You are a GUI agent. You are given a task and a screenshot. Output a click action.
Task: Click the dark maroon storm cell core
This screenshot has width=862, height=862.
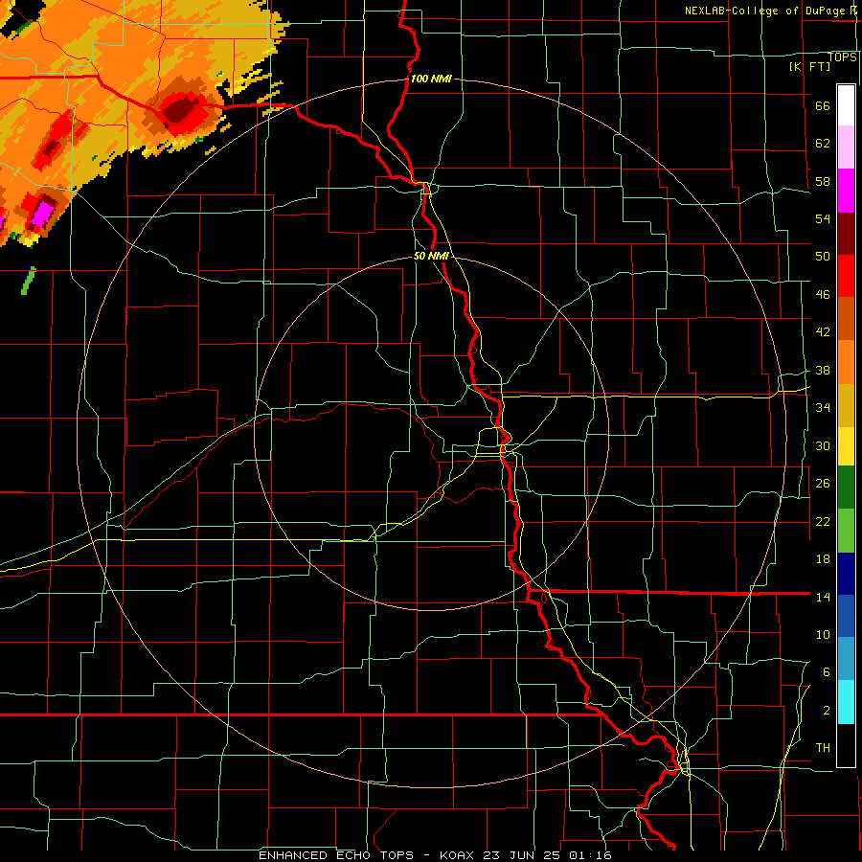180,110
